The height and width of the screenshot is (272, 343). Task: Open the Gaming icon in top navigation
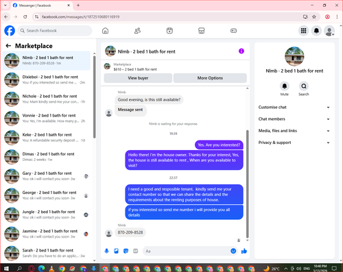tap(233, 31)
